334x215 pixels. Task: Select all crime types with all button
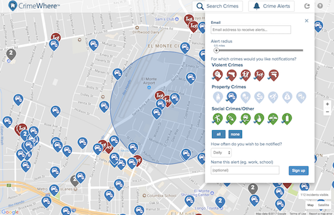[219, 134]
